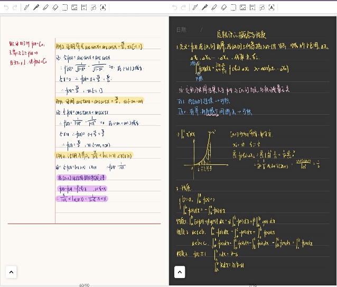Insert an image in the right note
This screenshot has width=337, height=287.
[242, 7]
